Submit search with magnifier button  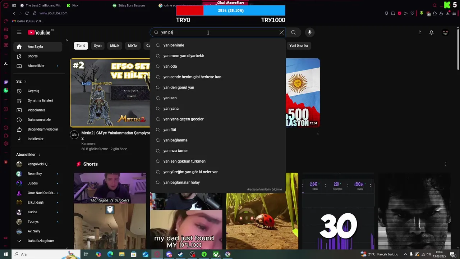[x=294, y=32]
